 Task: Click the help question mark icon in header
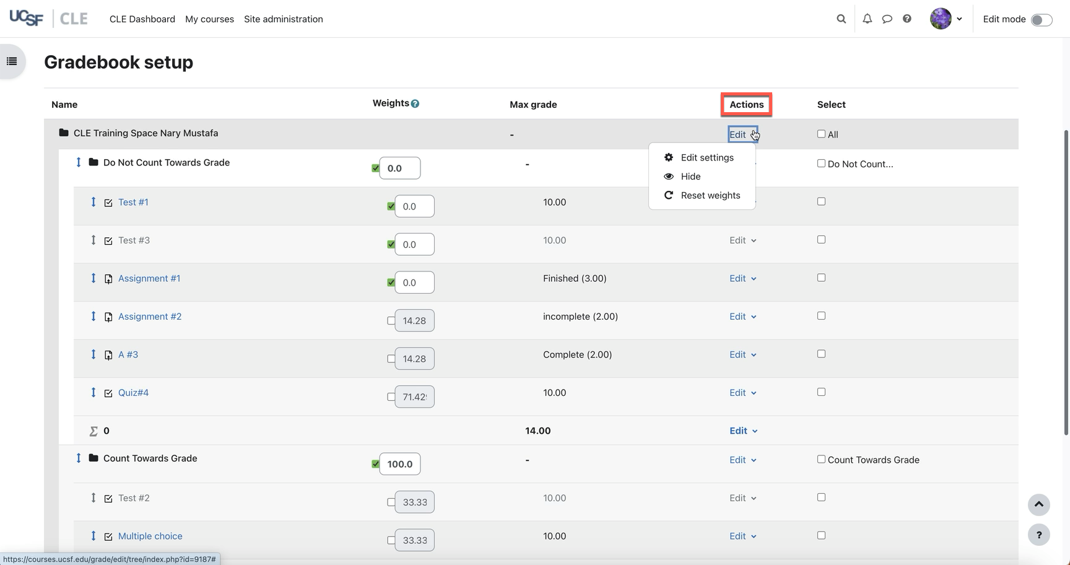pos(907,19)
